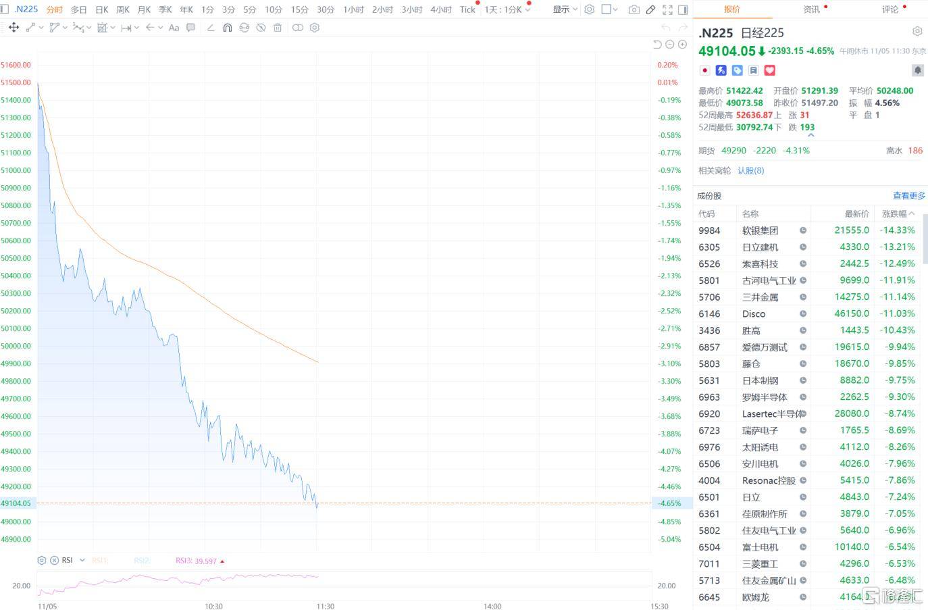
Task: Activate the magnet snap tool
Action: (227, 28)
